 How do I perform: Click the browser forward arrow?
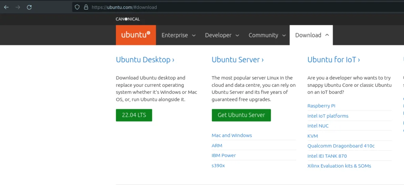click(x=18, y=7)
